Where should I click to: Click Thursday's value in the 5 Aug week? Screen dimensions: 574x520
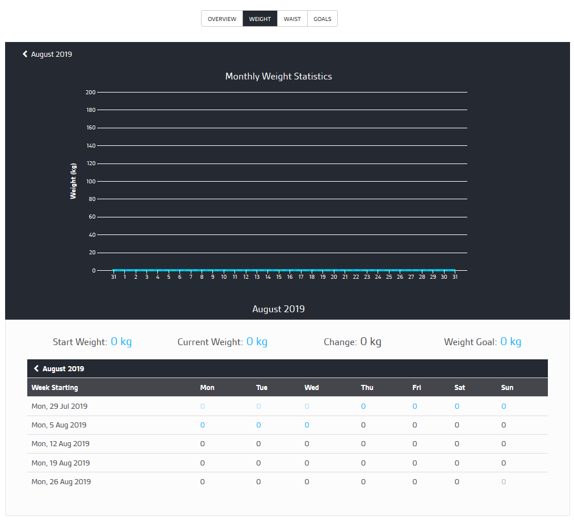coord(363,425)
